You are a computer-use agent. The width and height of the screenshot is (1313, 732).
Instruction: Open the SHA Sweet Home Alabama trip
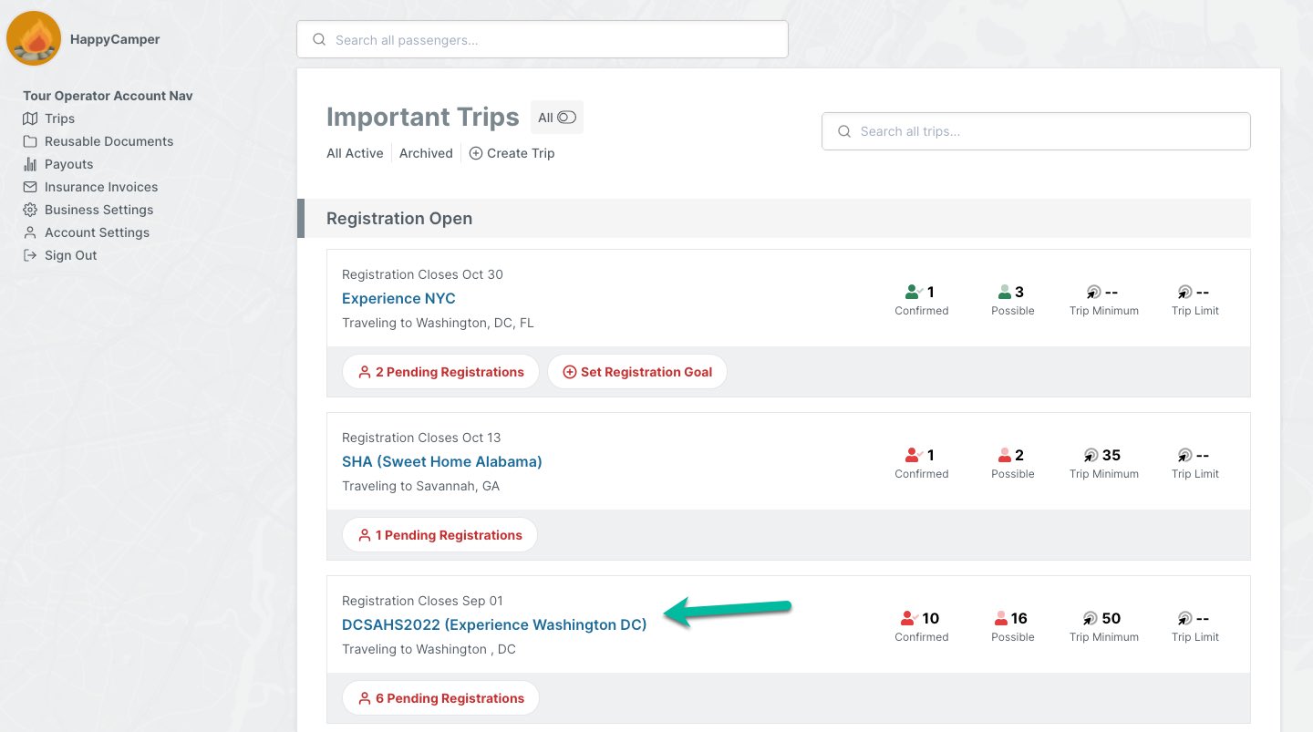(442, 461)
